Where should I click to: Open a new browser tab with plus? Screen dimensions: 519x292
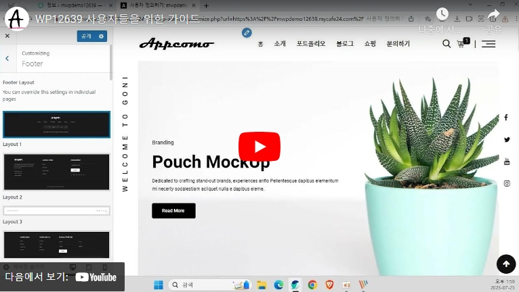point(206,5)
